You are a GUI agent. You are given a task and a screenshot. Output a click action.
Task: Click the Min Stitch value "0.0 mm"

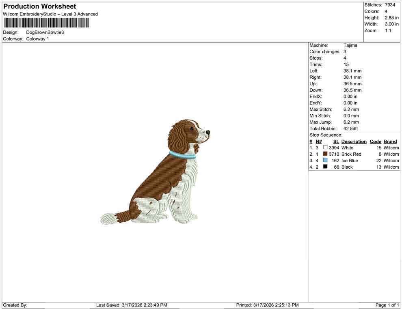coord(351,116)
